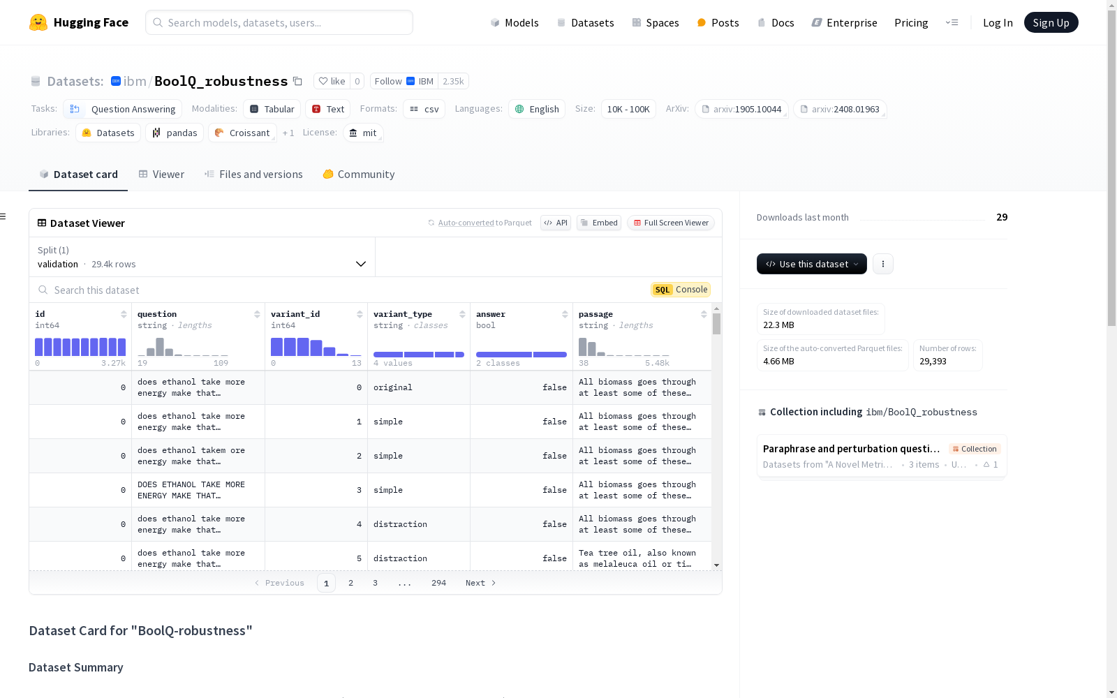Image resolution: width=1117 pixels, height=698 pixels.
Task: Select the Dataset card tab
Action: coord(78,174)
